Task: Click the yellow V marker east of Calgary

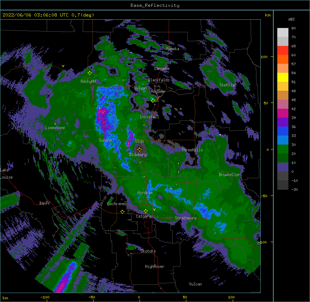Action: tap(154, 209)
